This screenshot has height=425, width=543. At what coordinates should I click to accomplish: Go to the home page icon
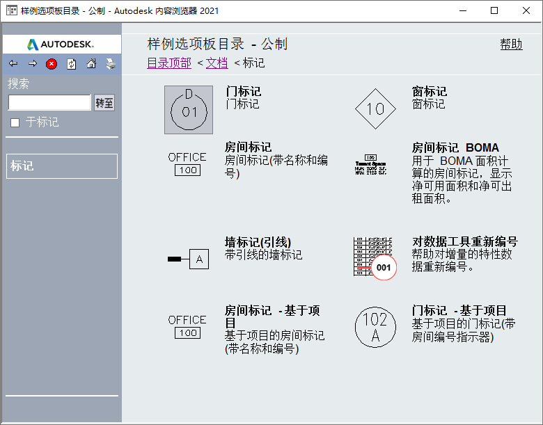coord(91,64)
